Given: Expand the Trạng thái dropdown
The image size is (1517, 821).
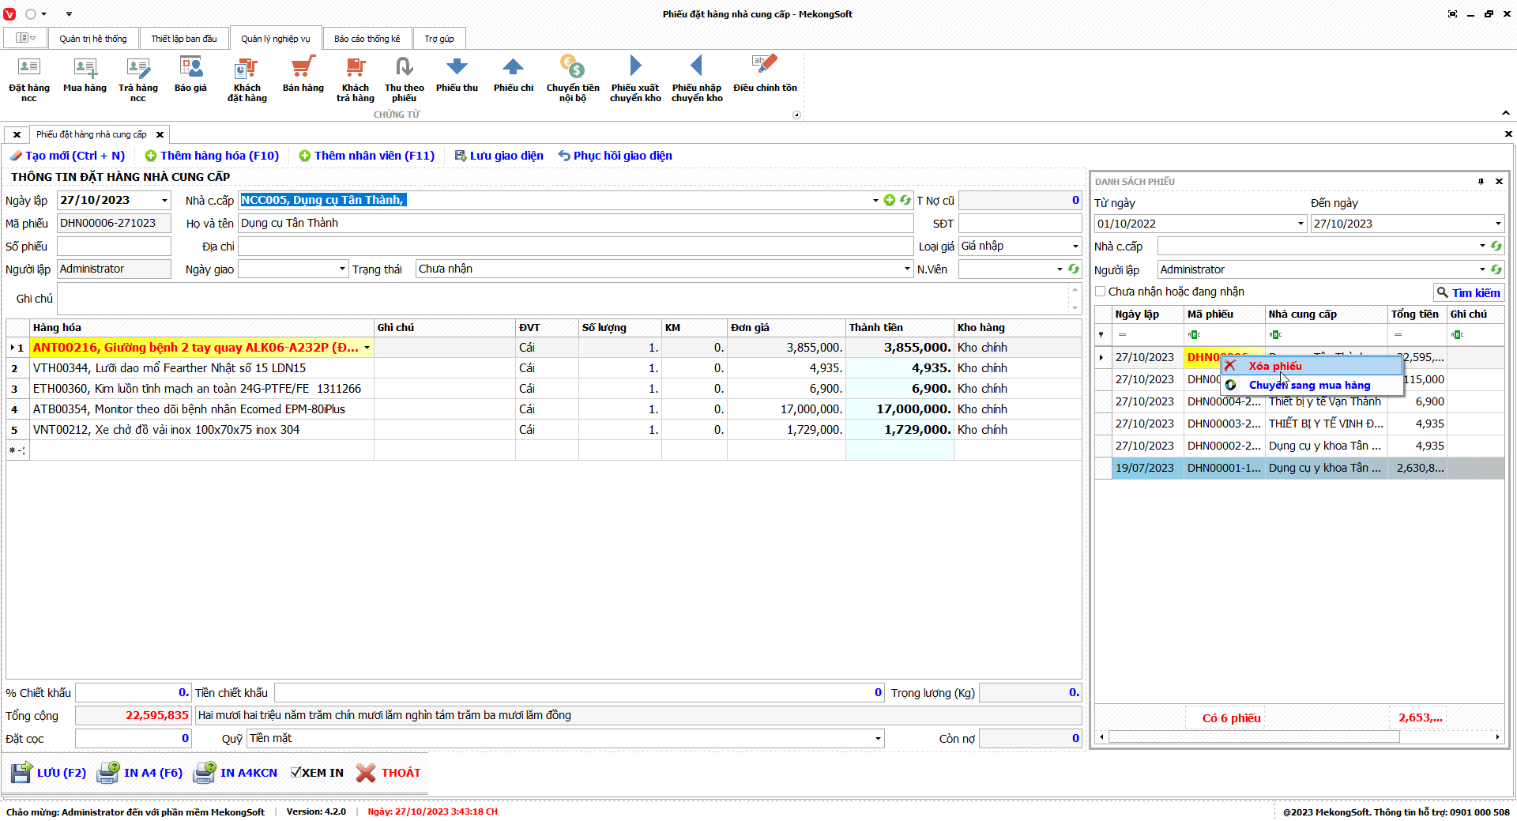Looking at the screenshot, I should 906,269.
